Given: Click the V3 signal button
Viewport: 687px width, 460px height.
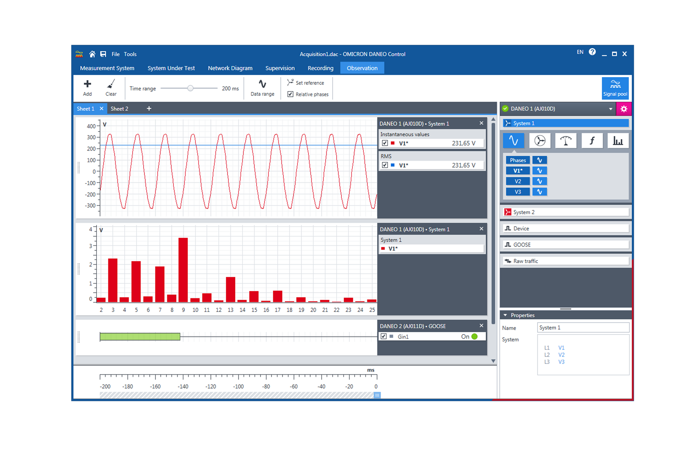Looking at the screenshot, I should (518, 192).
